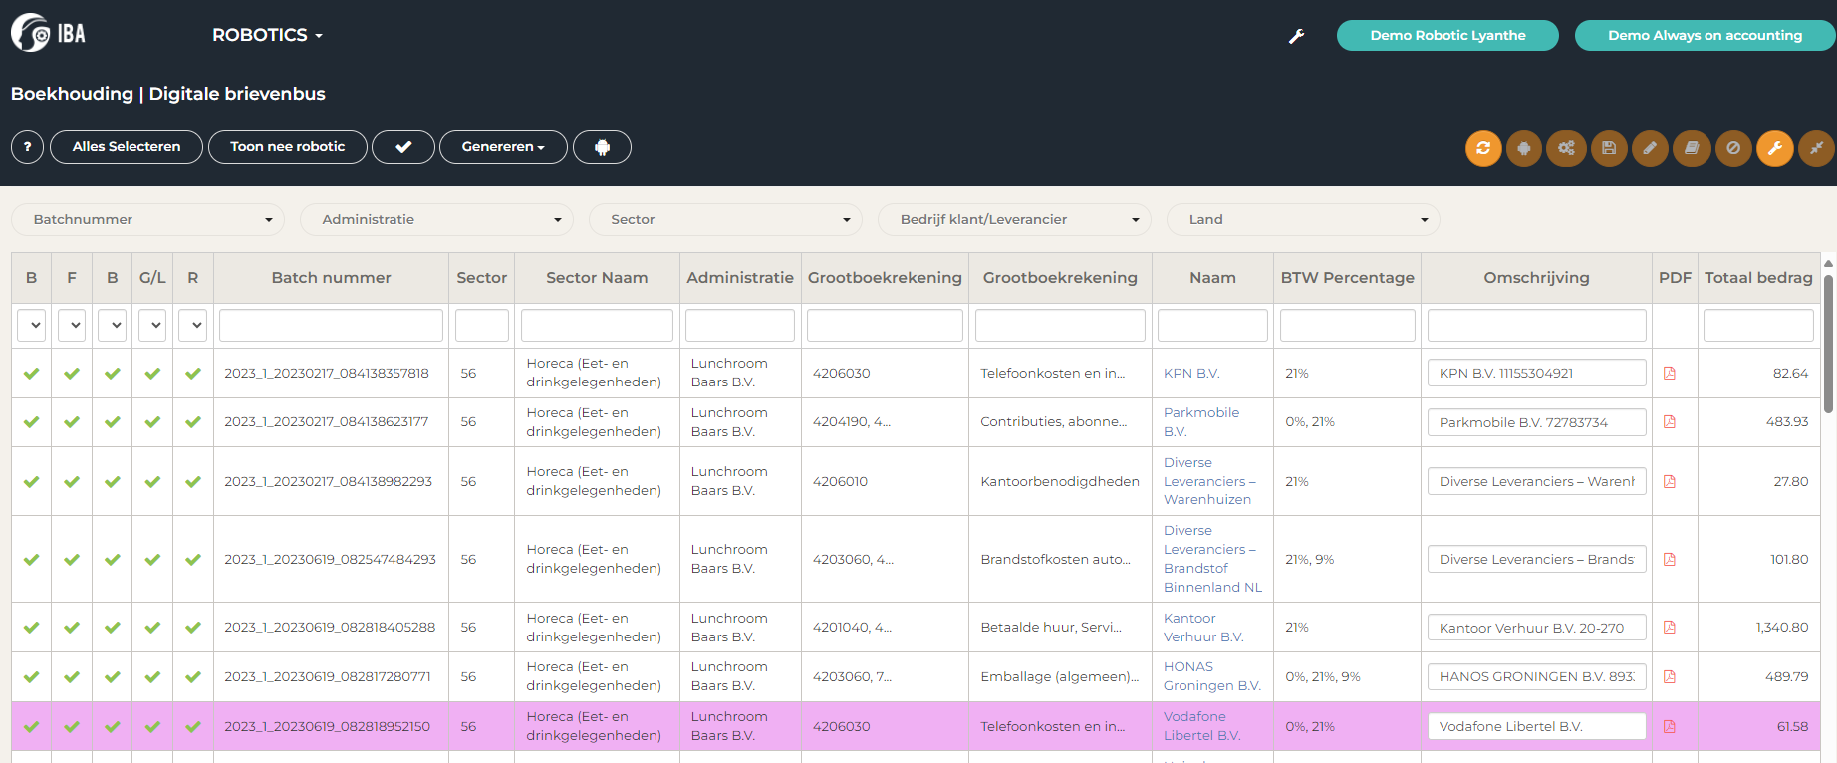Screen dimensions: 1837x763
Task: Open the Bedrijf klant/Leverancier dropdown
Action: [1014, 220]
